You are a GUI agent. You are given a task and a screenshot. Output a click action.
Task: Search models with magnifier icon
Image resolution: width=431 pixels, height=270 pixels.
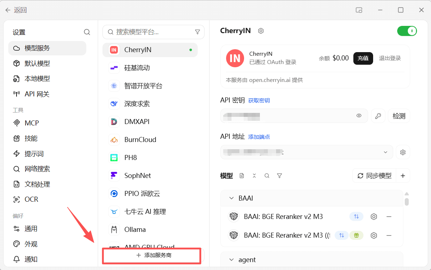(x=267, y=176)
